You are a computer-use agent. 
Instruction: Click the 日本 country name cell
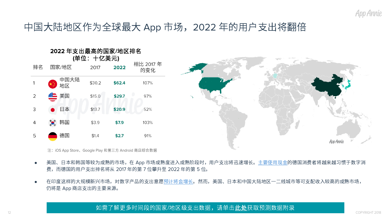click(64, 109)
